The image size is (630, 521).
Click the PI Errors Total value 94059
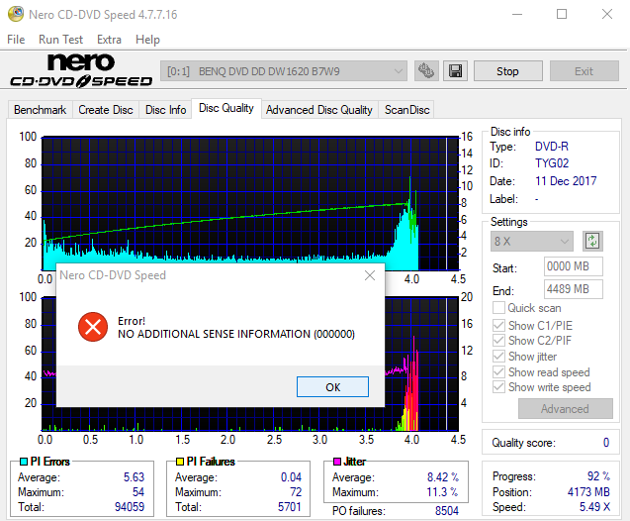(x=130, y=506)
